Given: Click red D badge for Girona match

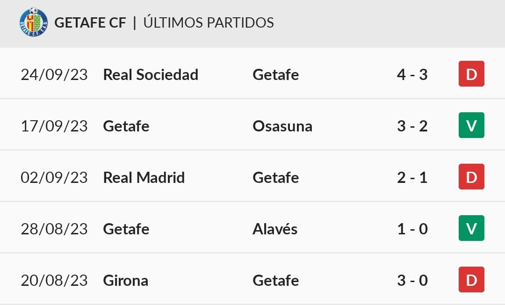Looking at the screenshot, I should (471, 280).
